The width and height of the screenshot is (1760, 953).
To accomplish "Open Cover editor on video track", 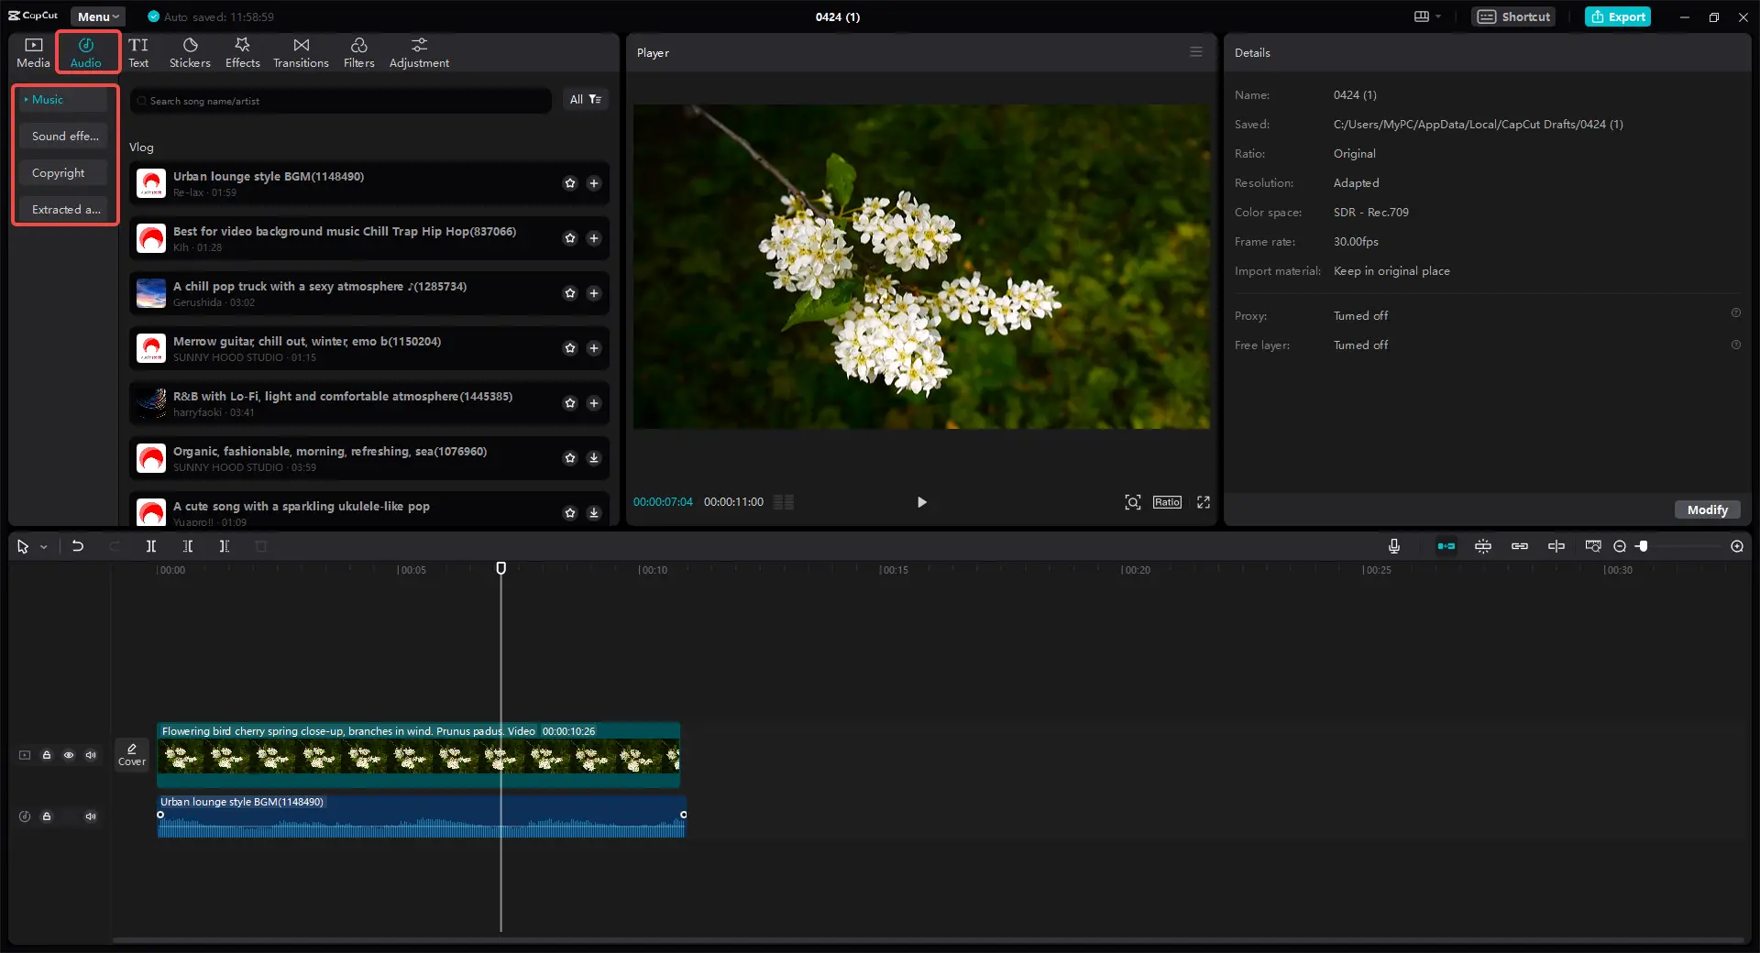I will point(132,754).
